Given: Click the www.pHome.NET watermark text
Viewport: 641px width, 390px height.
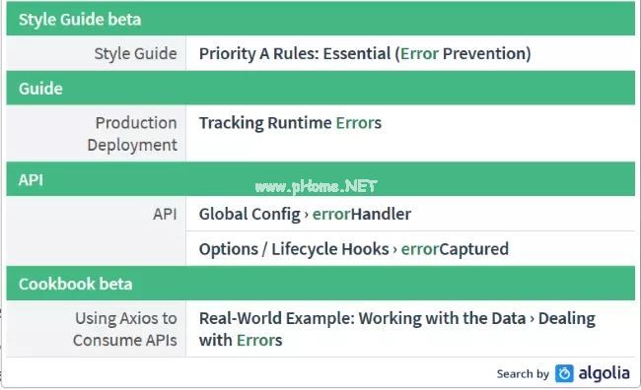Looking at the screenshot, I should 316,186.
